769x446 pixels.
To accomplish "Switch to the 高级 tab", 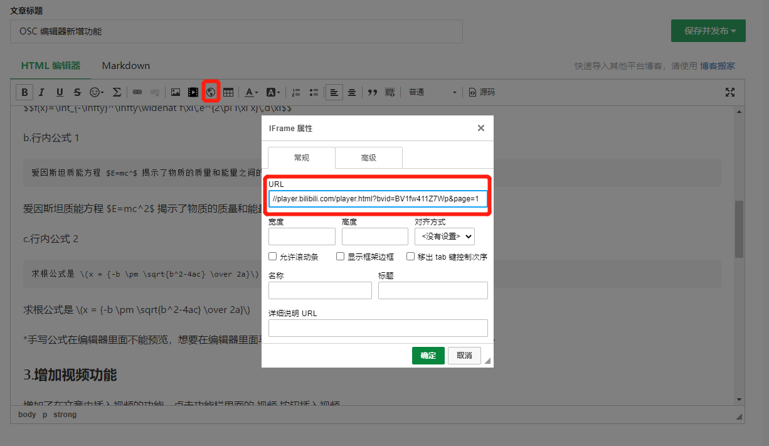I will [369, 158].
